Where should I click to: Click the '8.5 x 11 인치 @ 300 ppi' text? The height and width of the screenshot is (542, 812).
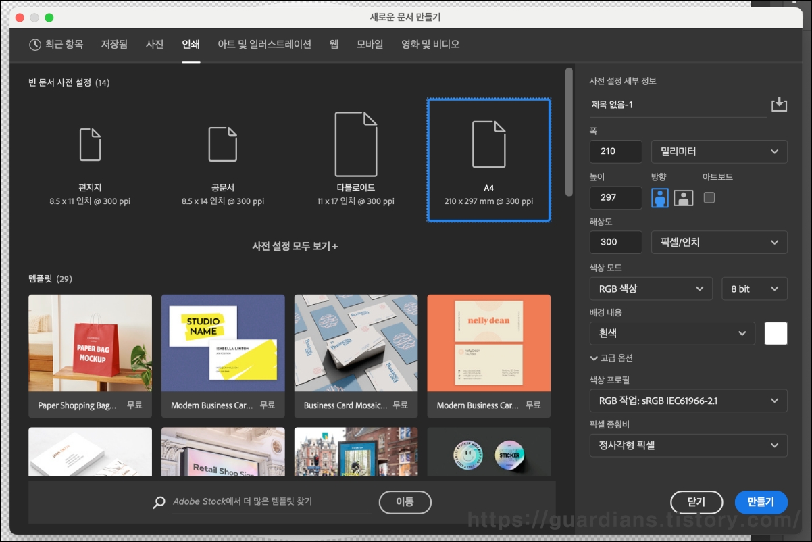click(90, 201)
